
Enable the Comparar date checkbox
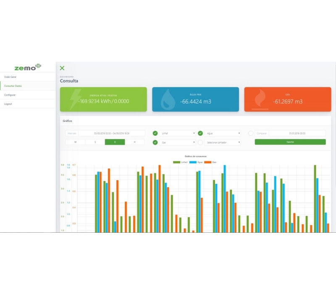click(x=251, y=133)
